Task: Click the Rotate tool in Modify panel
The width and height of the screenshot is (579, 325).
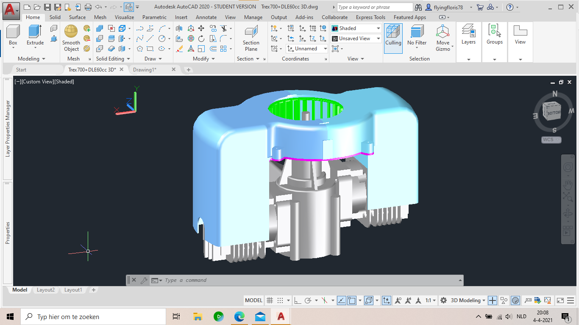Action: point(201,39)
